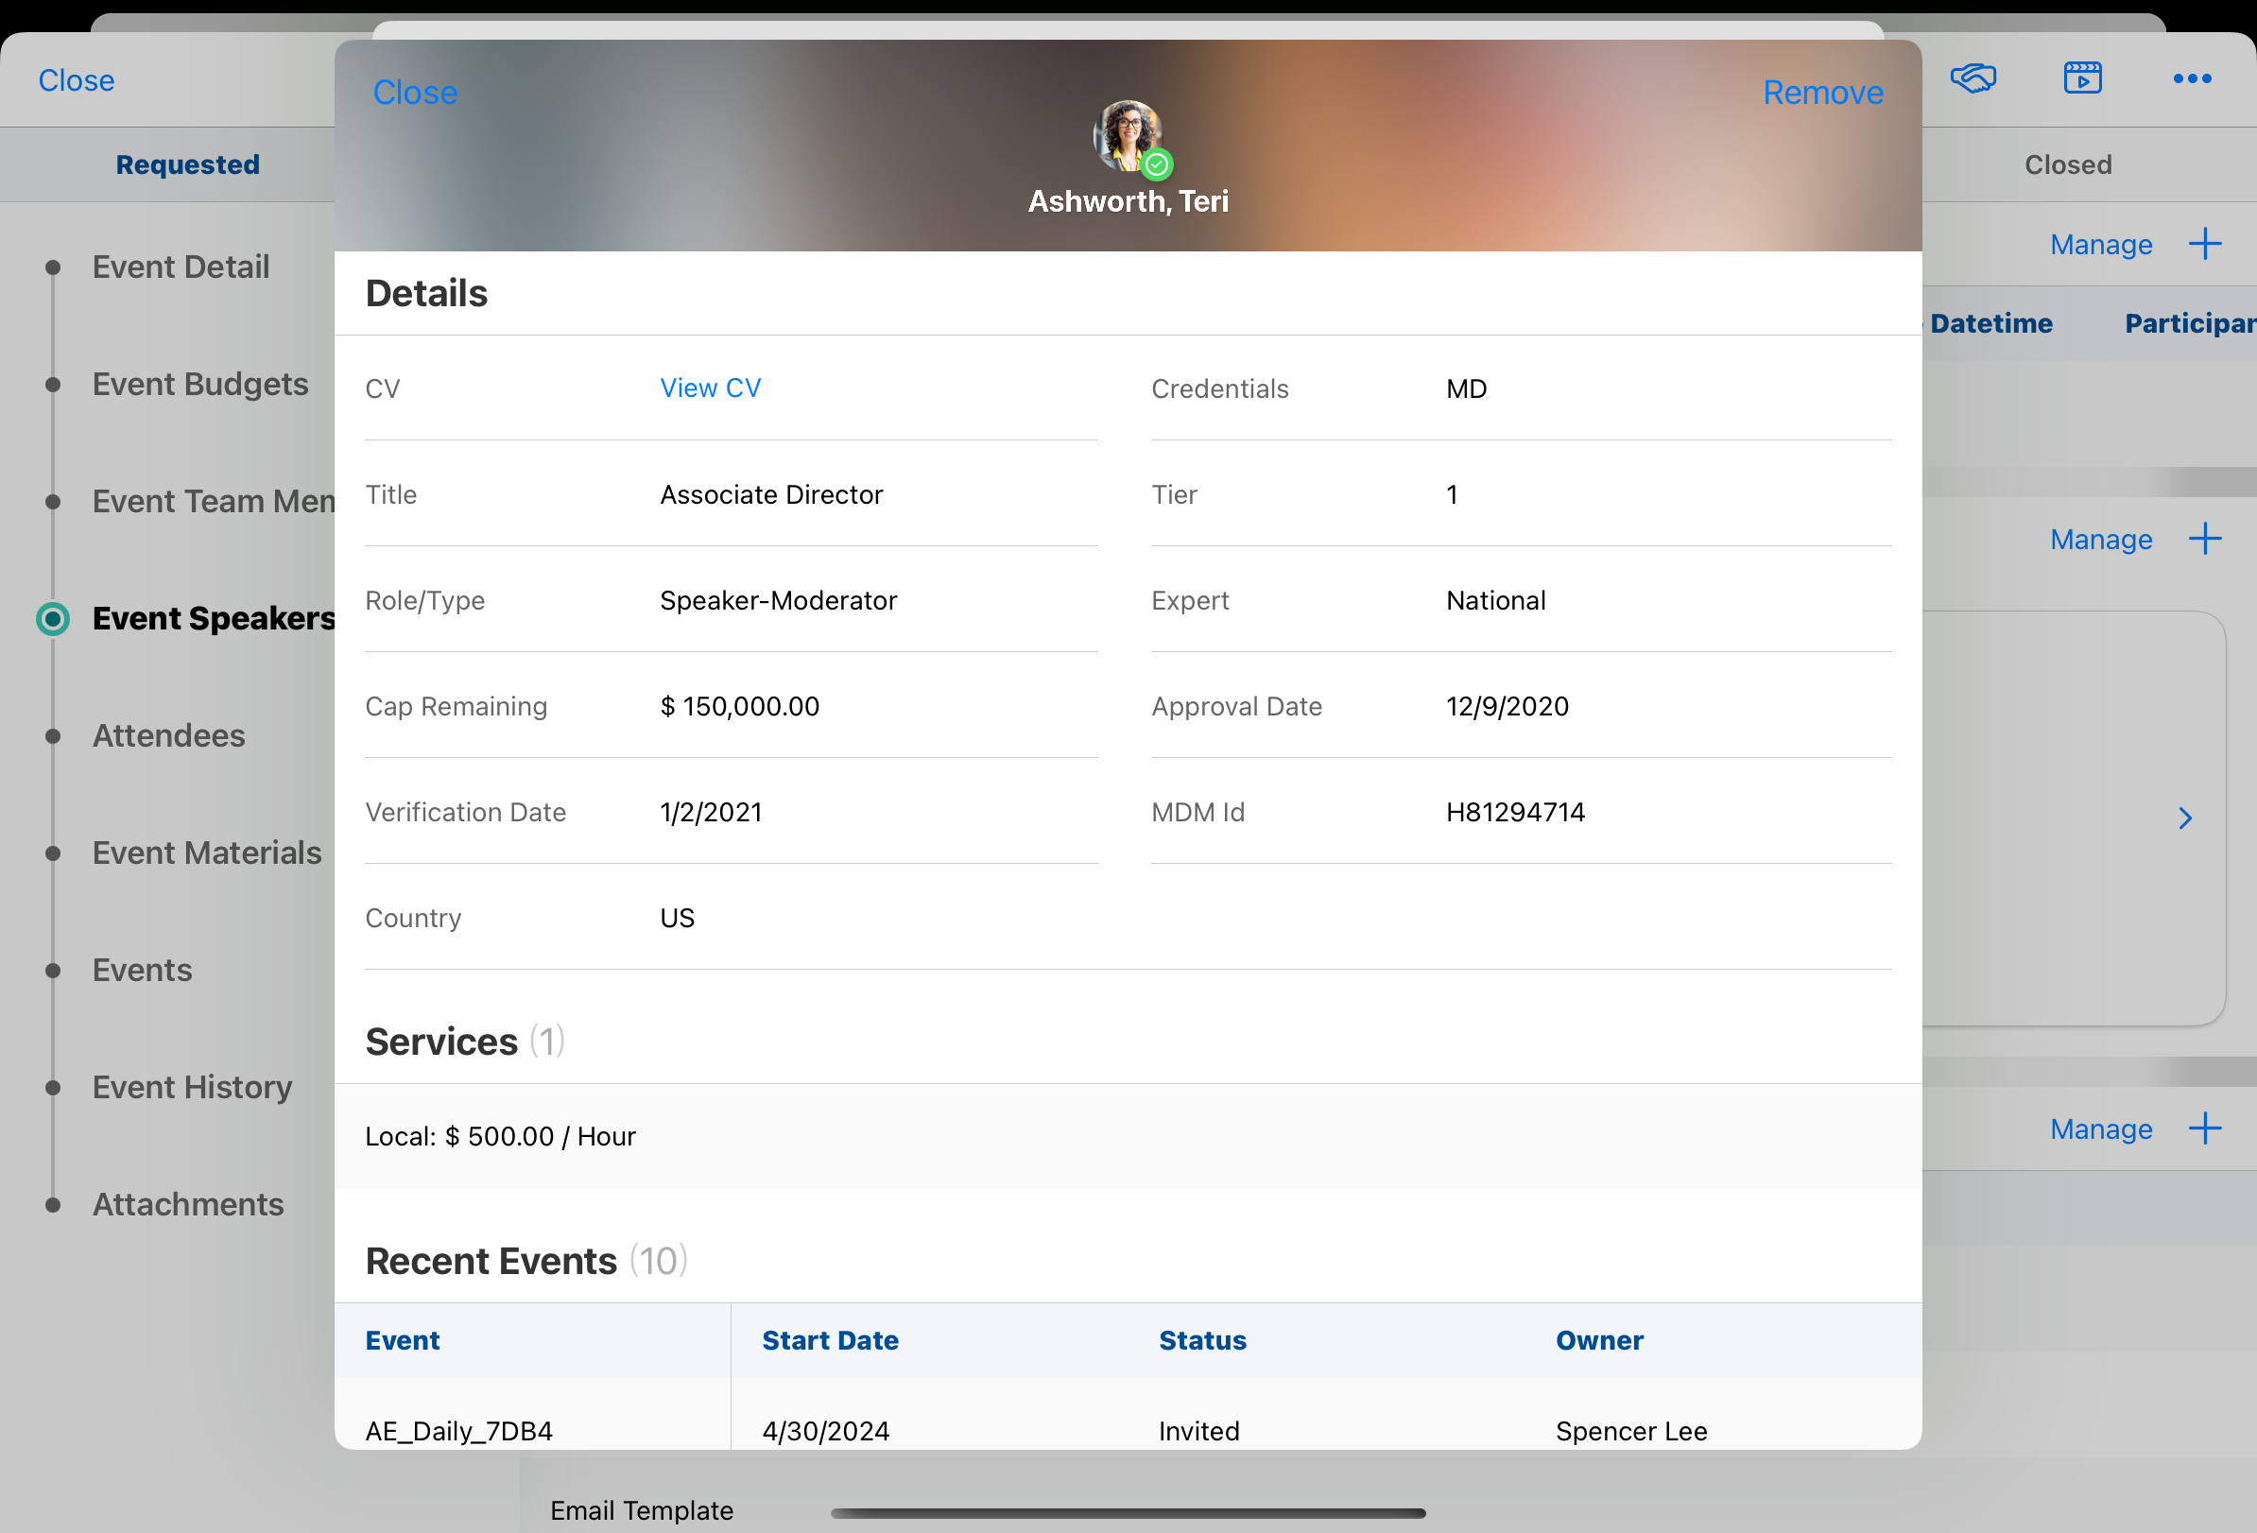This screenshot has height=1533, width=2257.
Task: Click the plus icon beside bottom Manage
Action: pos(2205,1128)
